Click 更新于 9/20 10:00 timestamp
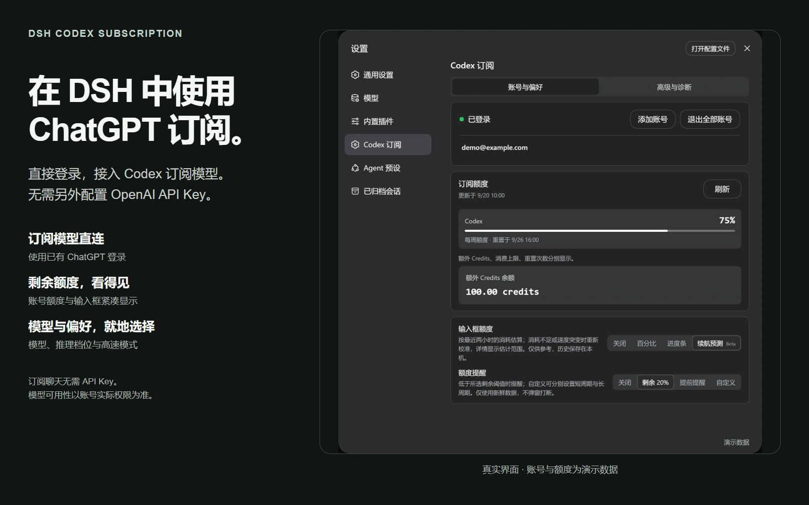 point(481,195)
